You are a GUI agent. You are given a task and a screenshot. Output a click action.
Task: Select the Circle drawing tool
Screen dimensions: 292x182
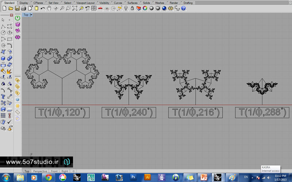(x=4, y=32)
